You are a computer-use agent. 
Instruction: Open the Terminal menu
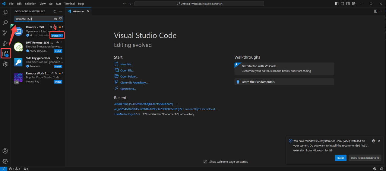coord(69,4)
